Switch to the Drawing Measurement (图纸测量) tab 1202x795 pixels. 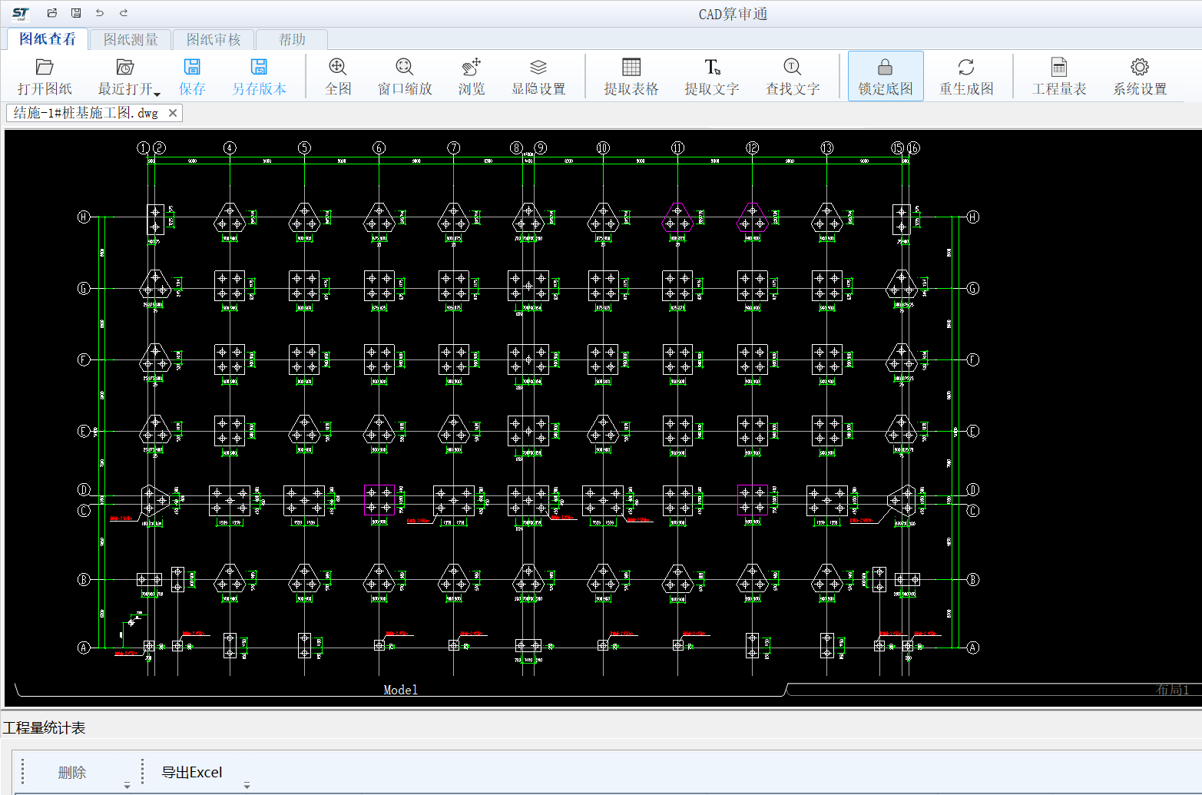pos(131,40)
